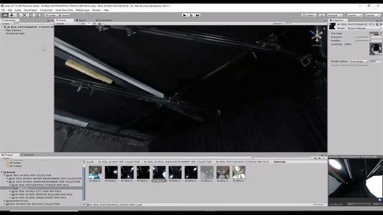Expand 4K REAL SKYBOX NATURE ENVIRONMENT folder
Image resolution: width=383 pixels, height=215 pixels.
tap(7, 179)
